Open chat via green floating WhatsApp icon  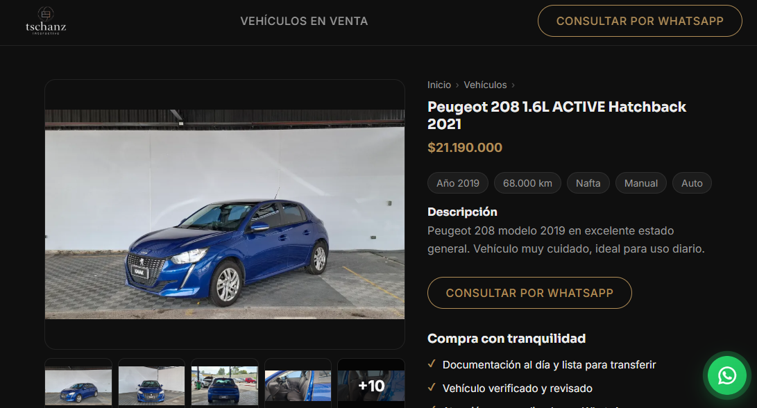(x=726, y=375)
